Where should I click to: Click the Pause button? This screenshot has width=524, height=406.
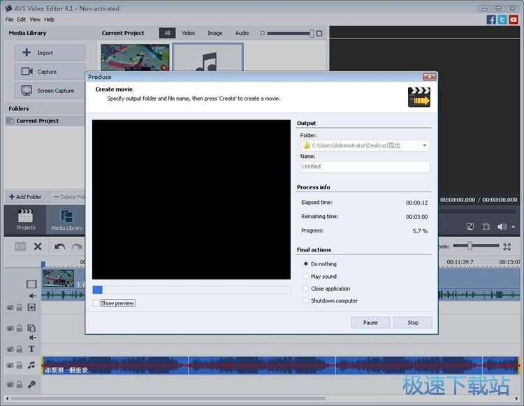tap(370, 322)
